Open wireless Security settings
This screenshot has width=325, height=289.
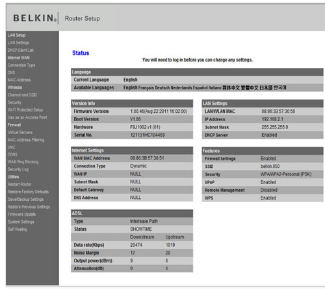(14, 102)
